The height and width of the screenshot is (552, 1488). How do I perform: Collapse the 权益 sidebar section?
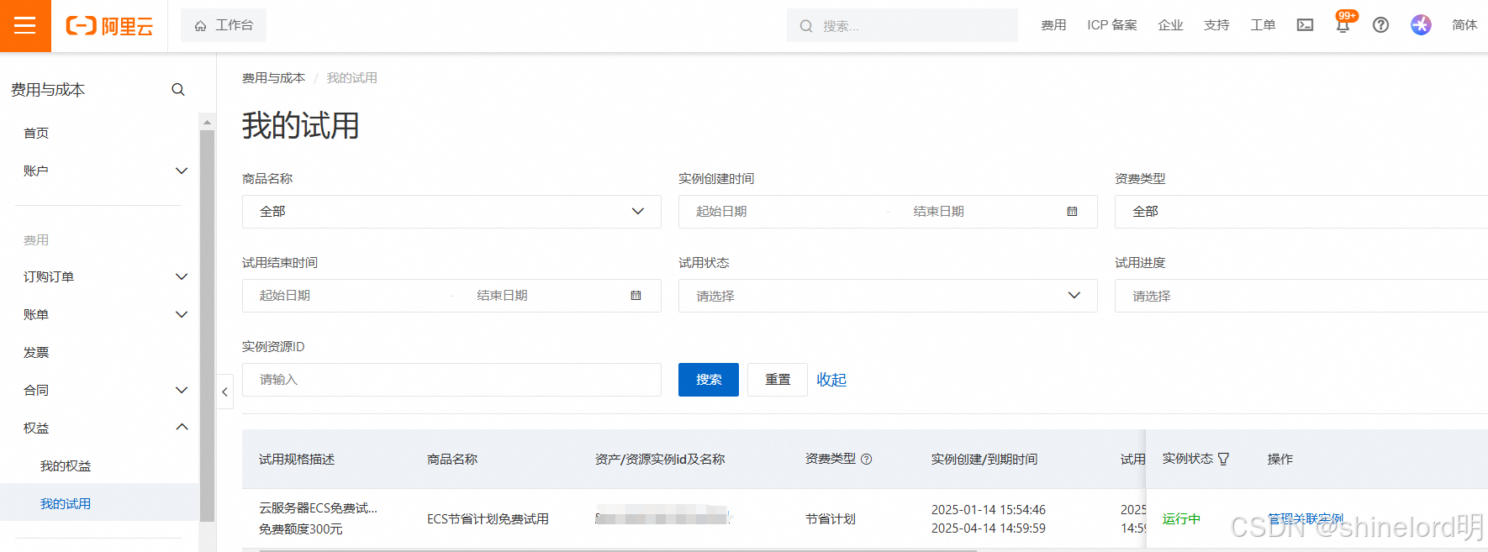click(99, 428)
